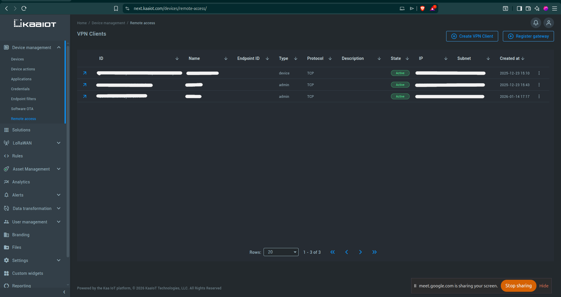This screenshot has width=561, height=297.
Task: Select the Branding sidebar icon
Action: 6,235
